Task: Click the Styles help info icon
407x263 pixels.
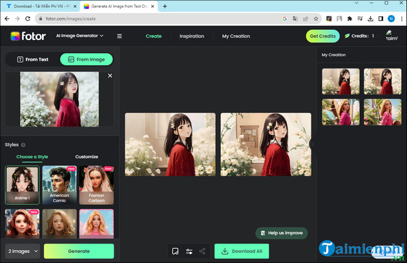Action: 23,145
